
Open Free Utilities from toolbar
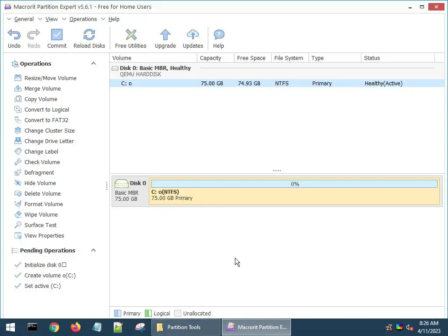pos(130,38)
